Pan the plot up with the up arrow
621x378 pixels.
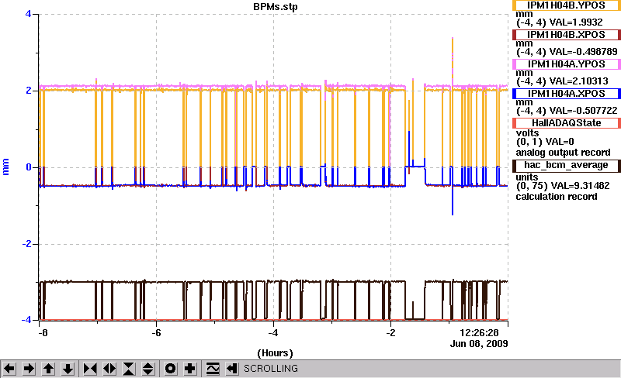(x=49, y=369)
